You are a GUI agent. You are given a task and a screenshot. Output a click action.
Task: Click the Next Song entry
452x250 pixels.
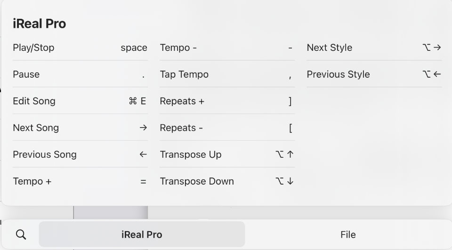(x=80, y=128)
